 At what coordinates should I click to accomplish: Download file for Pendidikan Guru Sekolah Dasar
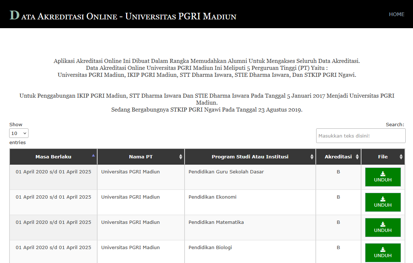[383, 177]
